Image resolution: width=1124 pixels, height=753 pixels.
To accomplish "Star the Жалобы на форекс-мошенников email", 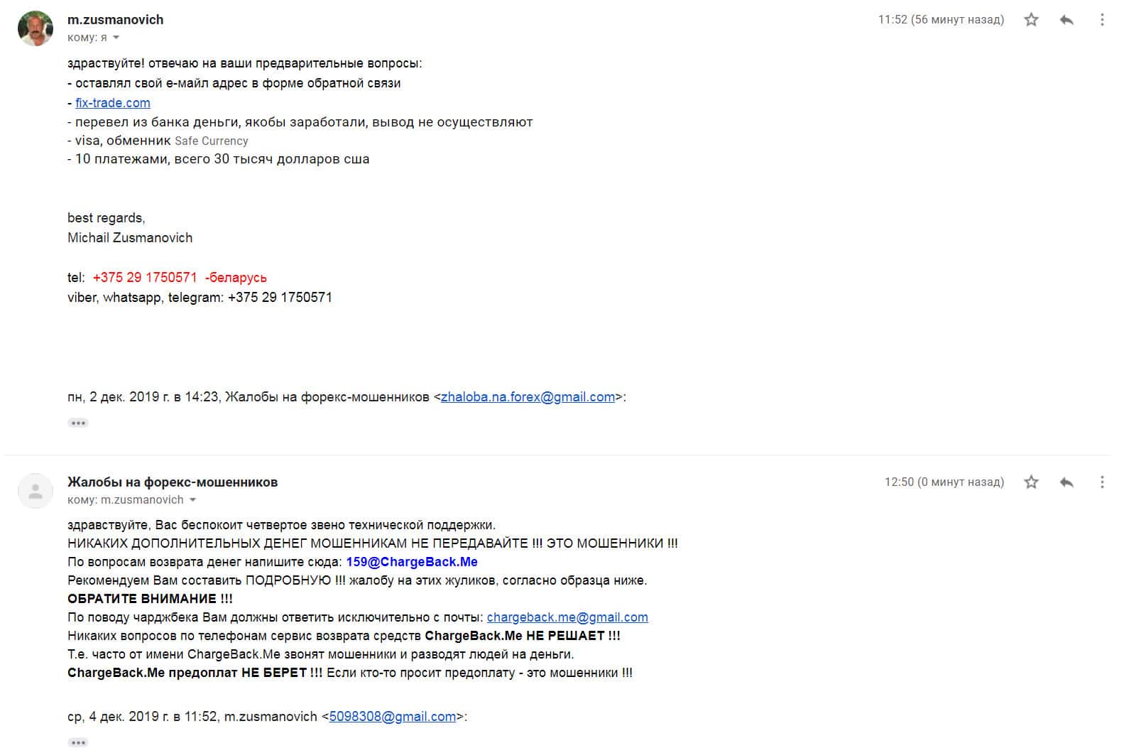I will (x=1031, y=482).
